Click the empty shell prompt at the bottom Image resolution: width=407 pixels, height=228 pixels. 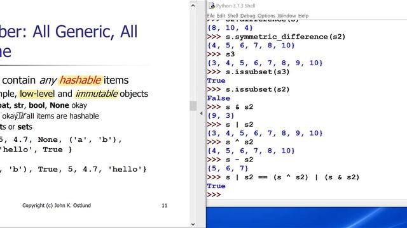pos(214,194)
